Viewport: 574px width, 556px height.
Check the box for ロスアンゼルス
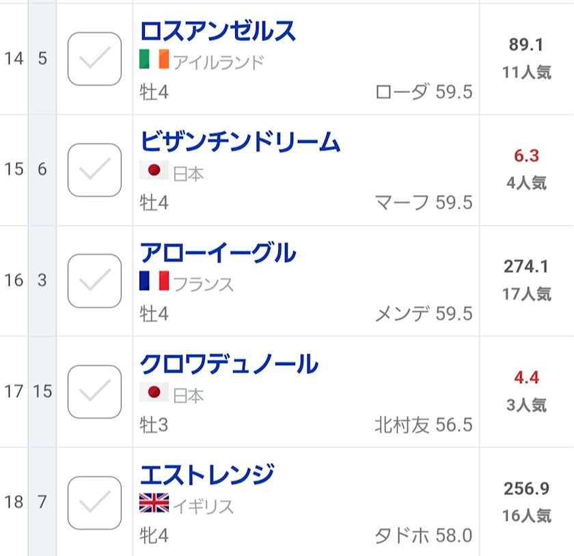95,59
